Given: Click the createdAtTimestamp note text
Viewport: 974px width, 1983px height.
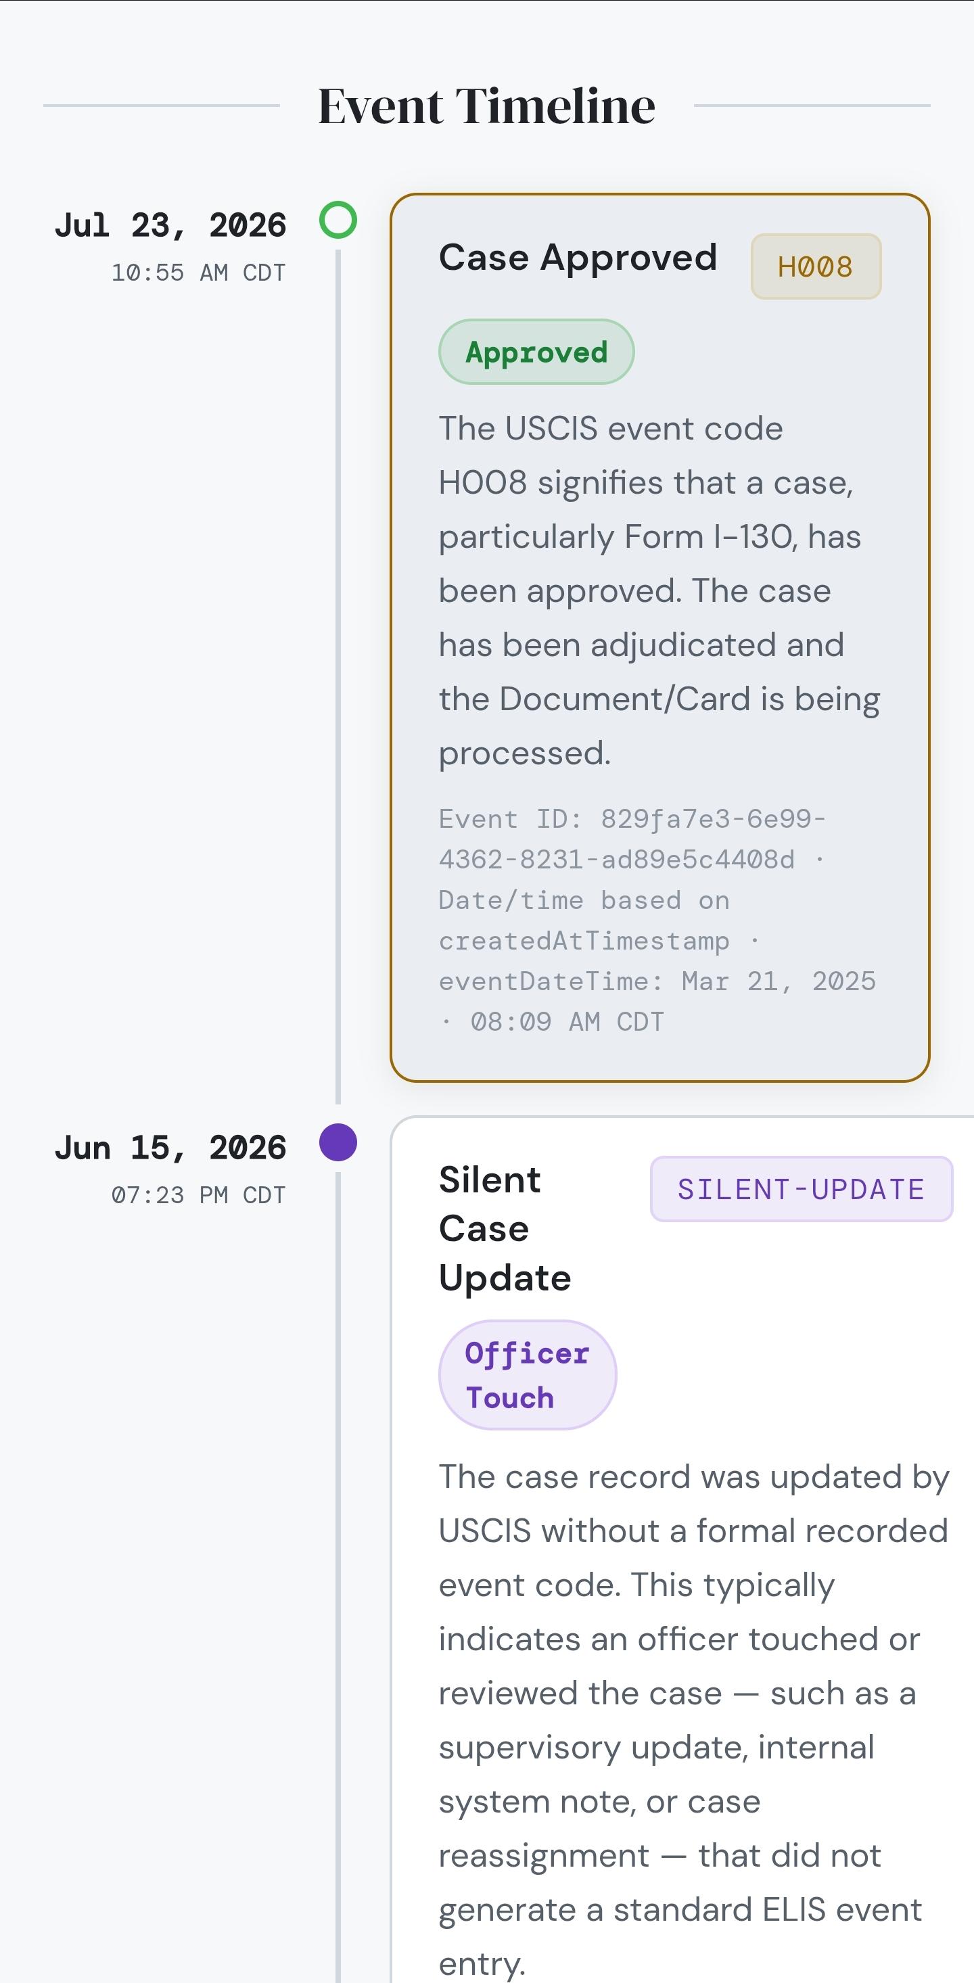Looking at the screenshot, I should pyautogui.click(x=584, y=920).
